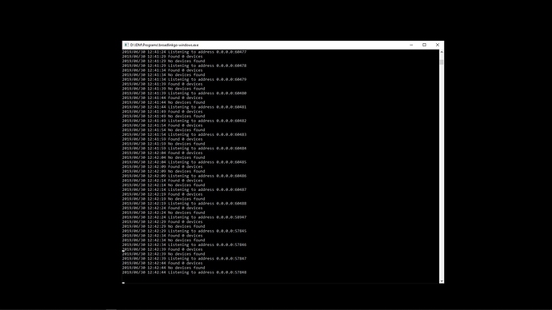552x310 pixels.
Task: Open the console system menu icon in title bar
Action: point(126,45)
